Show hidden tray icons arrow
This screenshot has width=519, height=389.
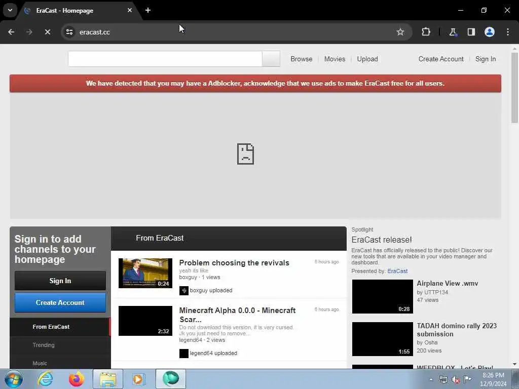point(431,380)
